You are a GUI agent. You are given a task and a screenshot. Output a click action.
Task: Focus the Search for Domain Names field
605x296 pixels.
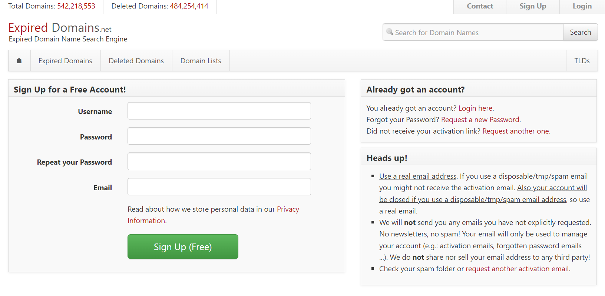coord(473,32)
